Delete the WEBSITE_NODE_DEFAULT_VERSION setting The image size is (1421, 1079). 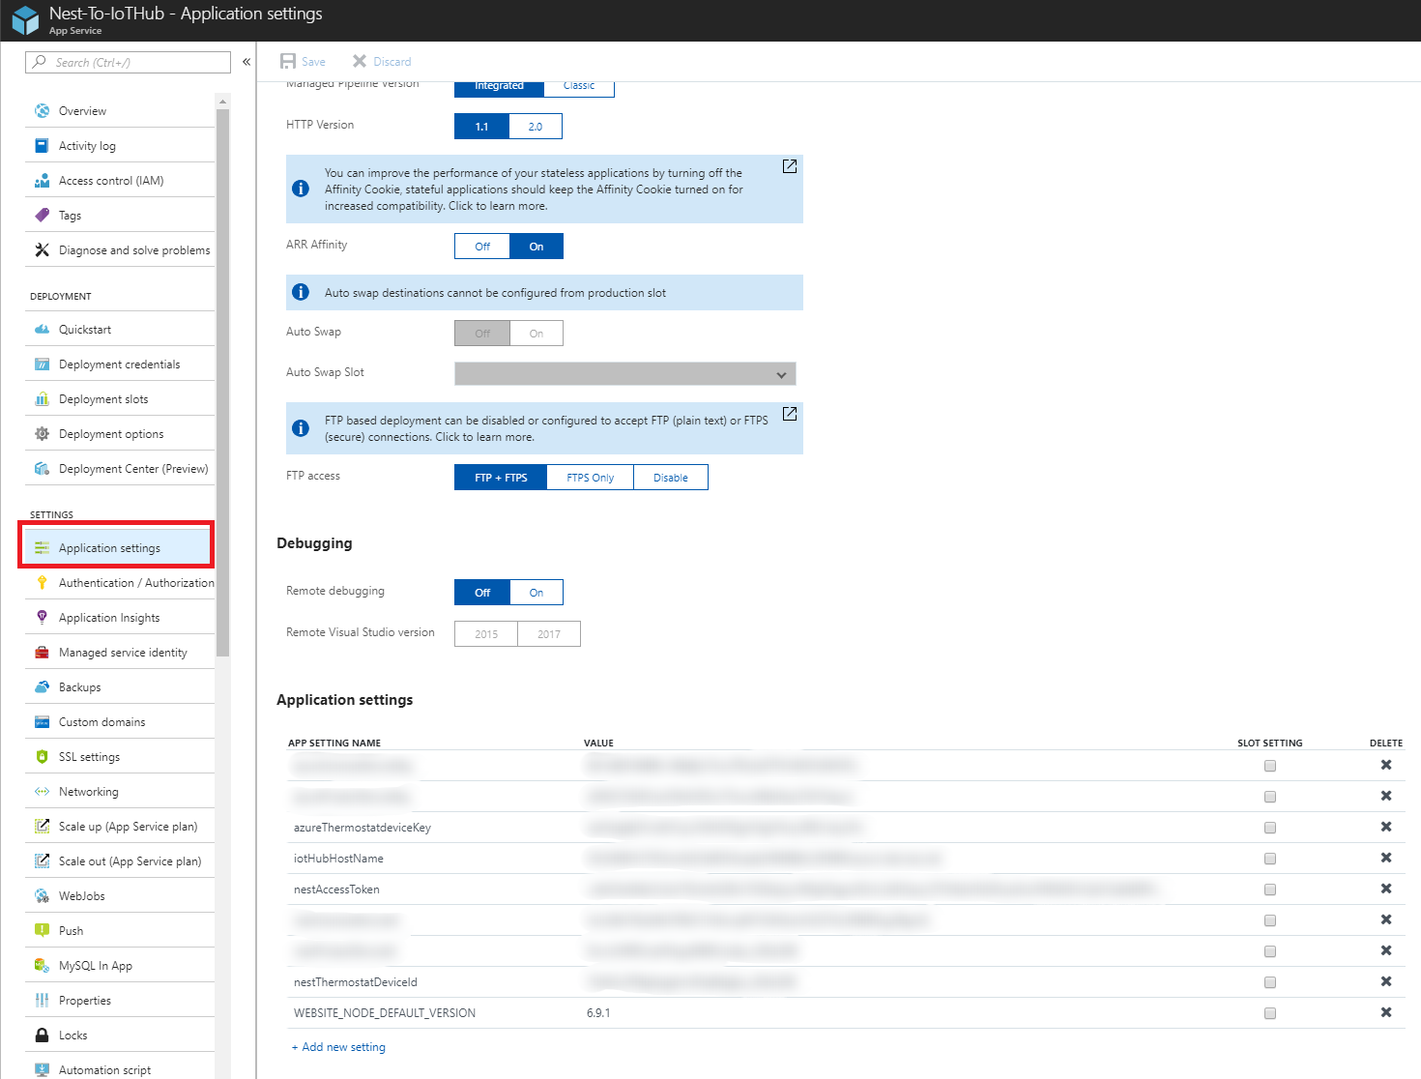(1386, 1012)
